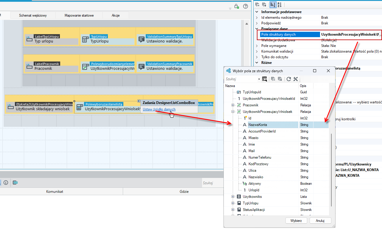The width and height of the screenshot is (382, 232).
Task: Click the search magnifier icon in dialog
Action: 265,79
